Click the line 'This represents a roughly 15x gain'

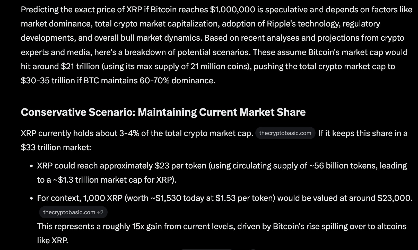(221, 226)
